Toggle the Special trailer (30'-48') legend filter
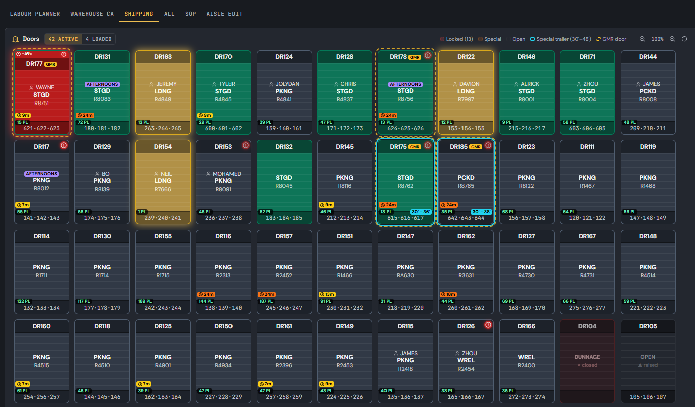 561,39
